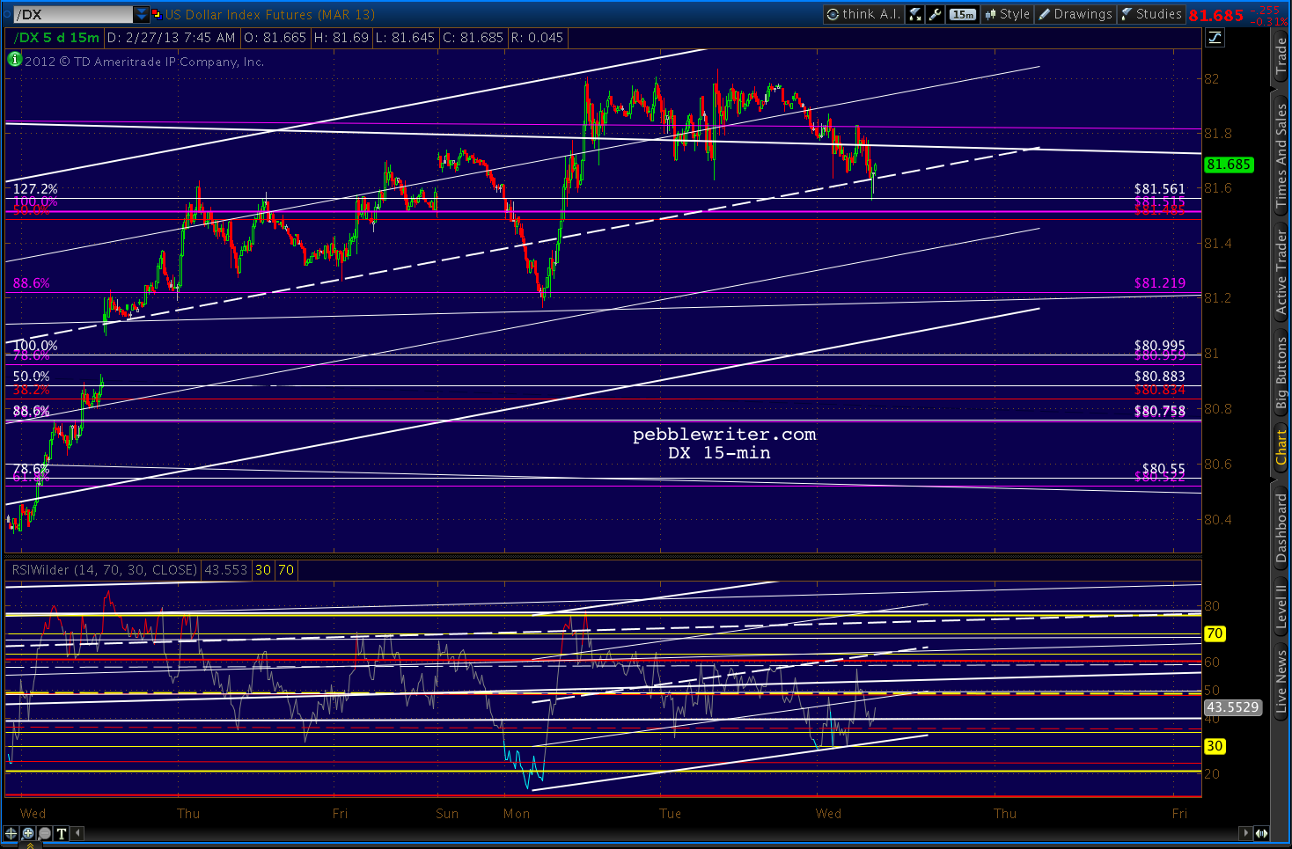
Task: Expand the symbol selector dropdown arrow
Action: click(x=141, y=14)
